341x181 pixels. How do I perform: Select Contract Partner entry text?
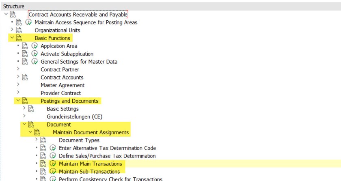60,69
